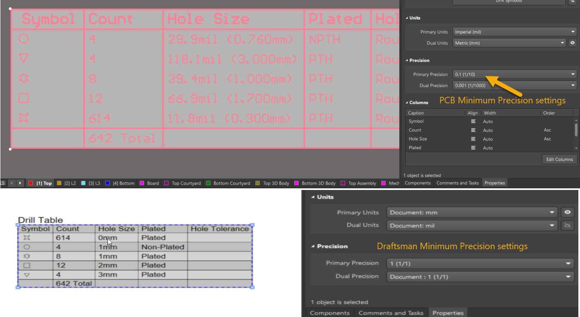
Task: Click the gold [2] L2 layer color swatch
Action: coord(59,183)
